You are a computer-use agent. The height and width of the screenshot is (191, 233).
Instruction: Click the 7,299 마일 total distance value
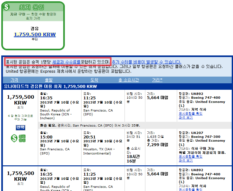[x=158, y=145]
